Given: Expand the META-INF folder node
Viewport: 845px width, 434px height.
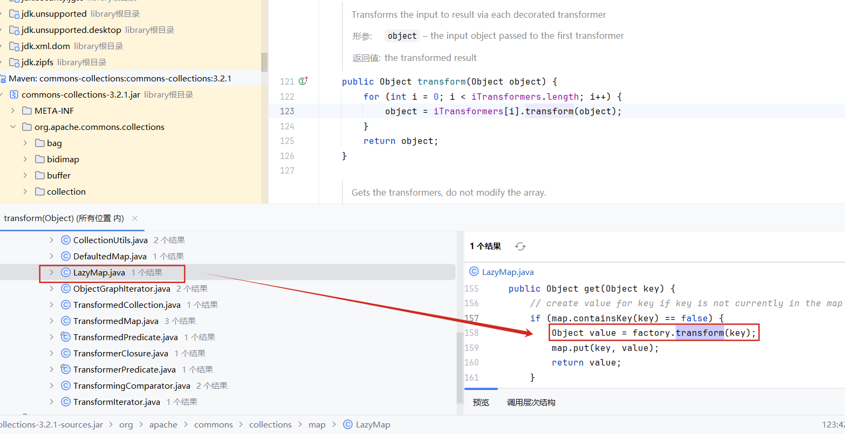Looking at the screenshot, I should 13,111.
